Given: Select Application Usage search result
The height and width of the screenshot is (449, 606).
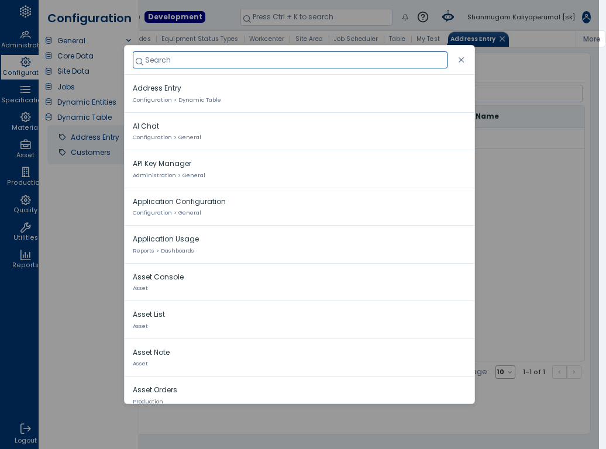Looking at the screenshot, I should (x=299, y=244).
